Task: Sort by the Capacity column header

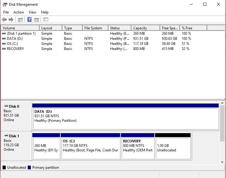Action: click(146, 28)
